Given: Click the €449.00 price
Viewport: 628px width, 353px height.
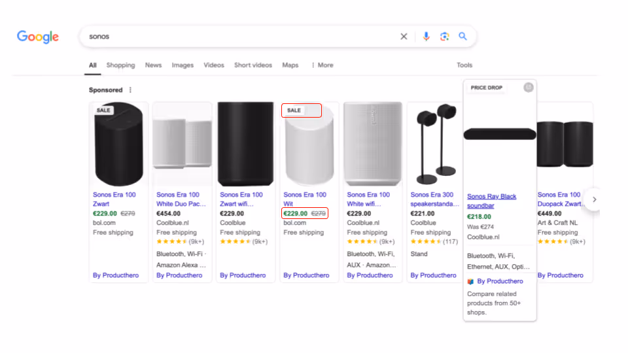Looking at the screenshot, I should (x=549, y=214).
